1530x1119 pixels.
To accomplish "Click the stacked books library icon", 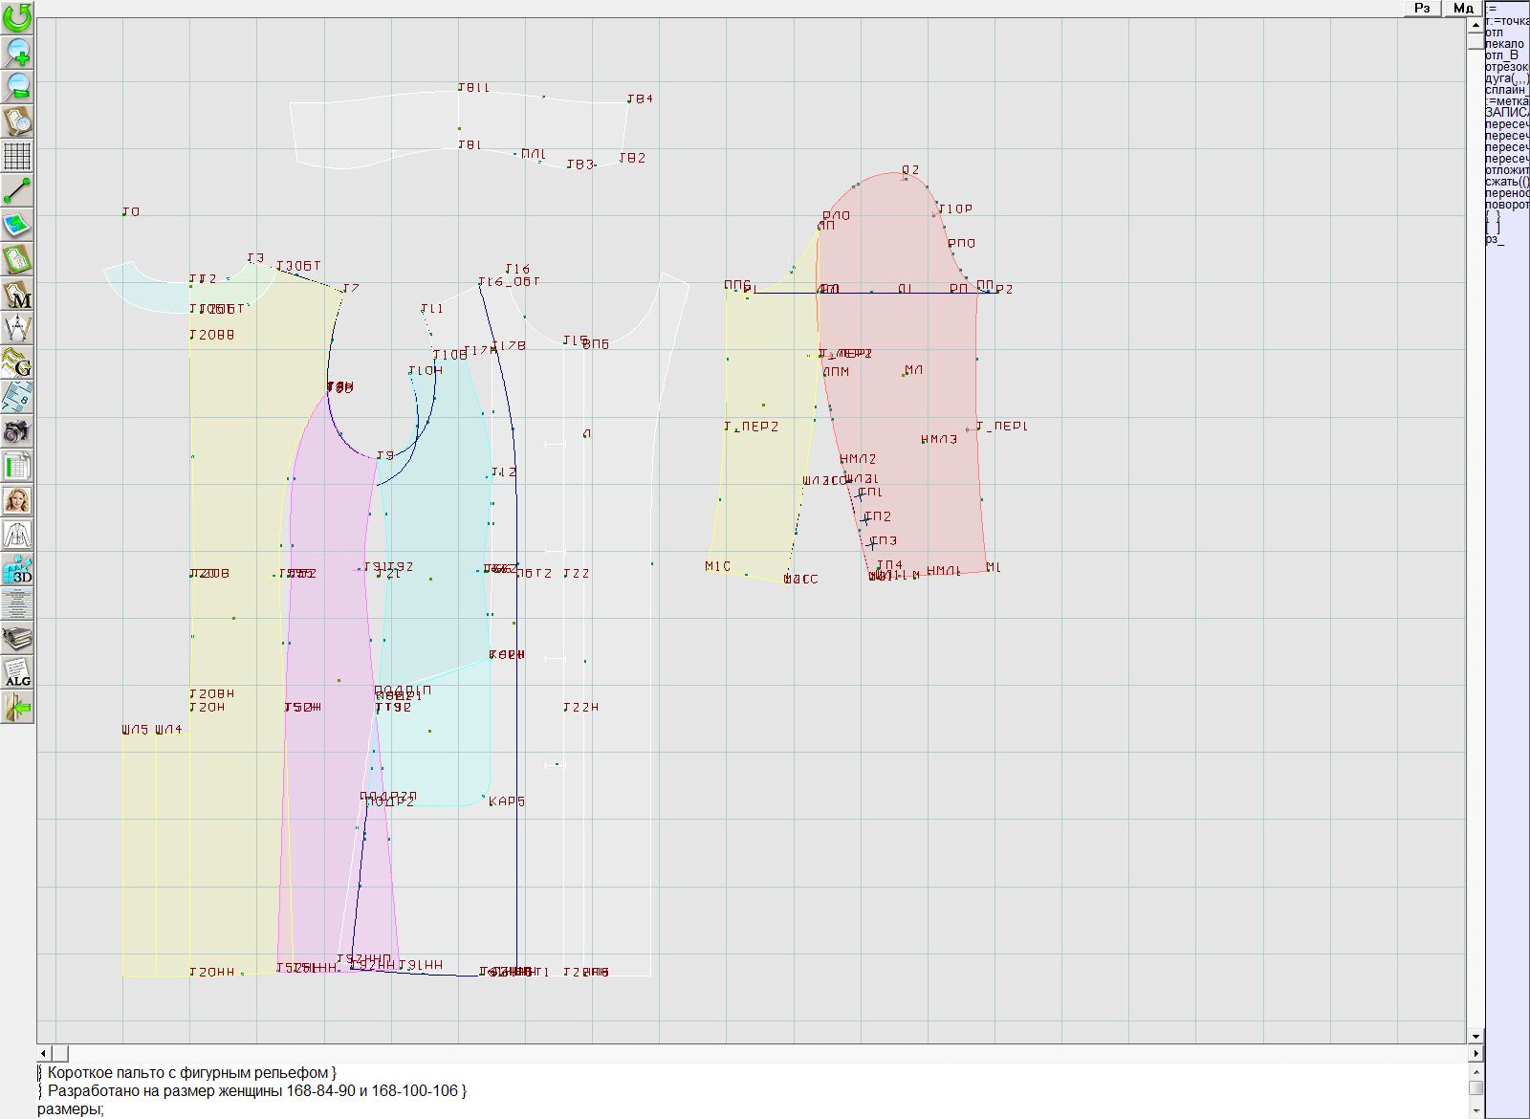I will pyautogui.click(x=17, y=638).
